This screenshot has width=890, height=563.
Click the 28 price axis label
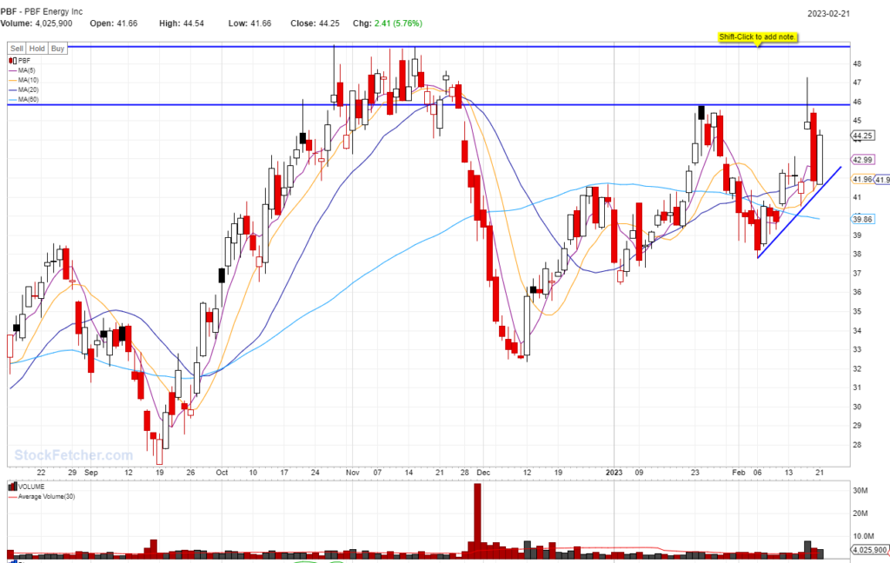(x=857, y=445)
